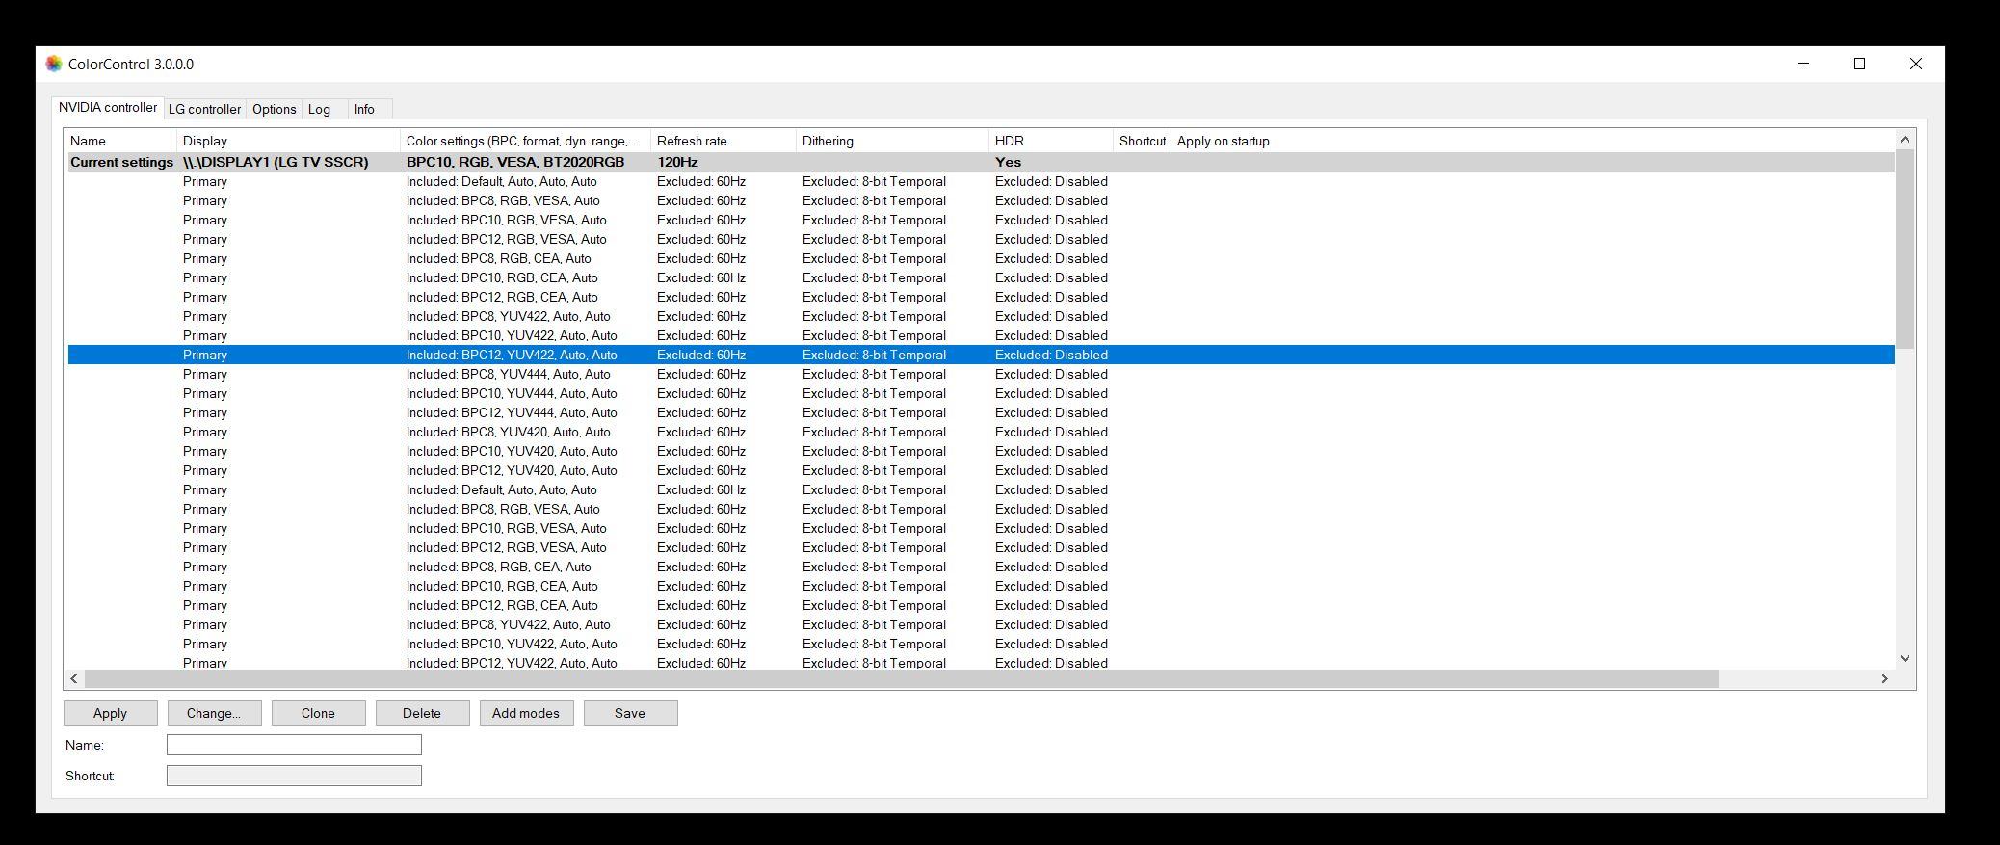
Task: Click the highlighted 'BPC12, YUV422' row
Action: coord(981,355)
